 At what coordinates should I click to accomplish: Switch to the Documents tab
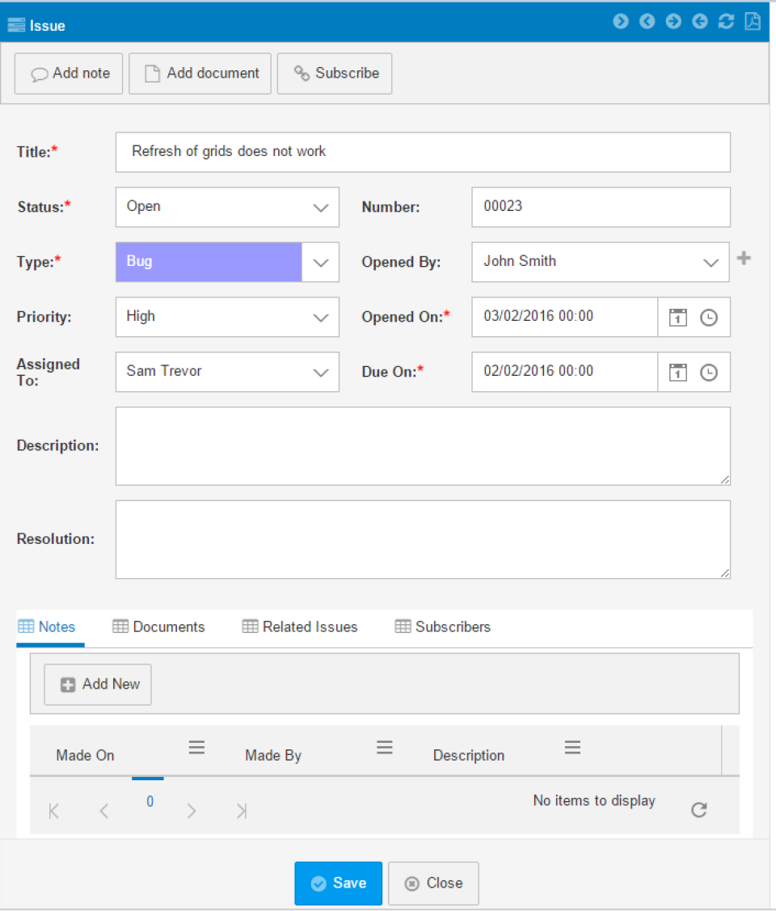click(x=158, y=626)
